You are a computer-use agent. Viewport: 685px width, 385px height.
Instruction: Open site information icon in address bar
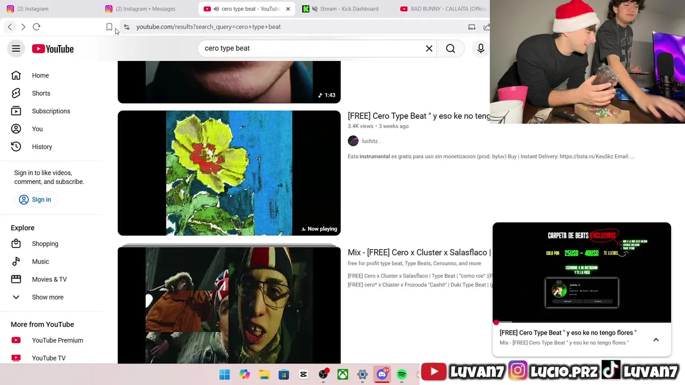click(x=126, y=27)
